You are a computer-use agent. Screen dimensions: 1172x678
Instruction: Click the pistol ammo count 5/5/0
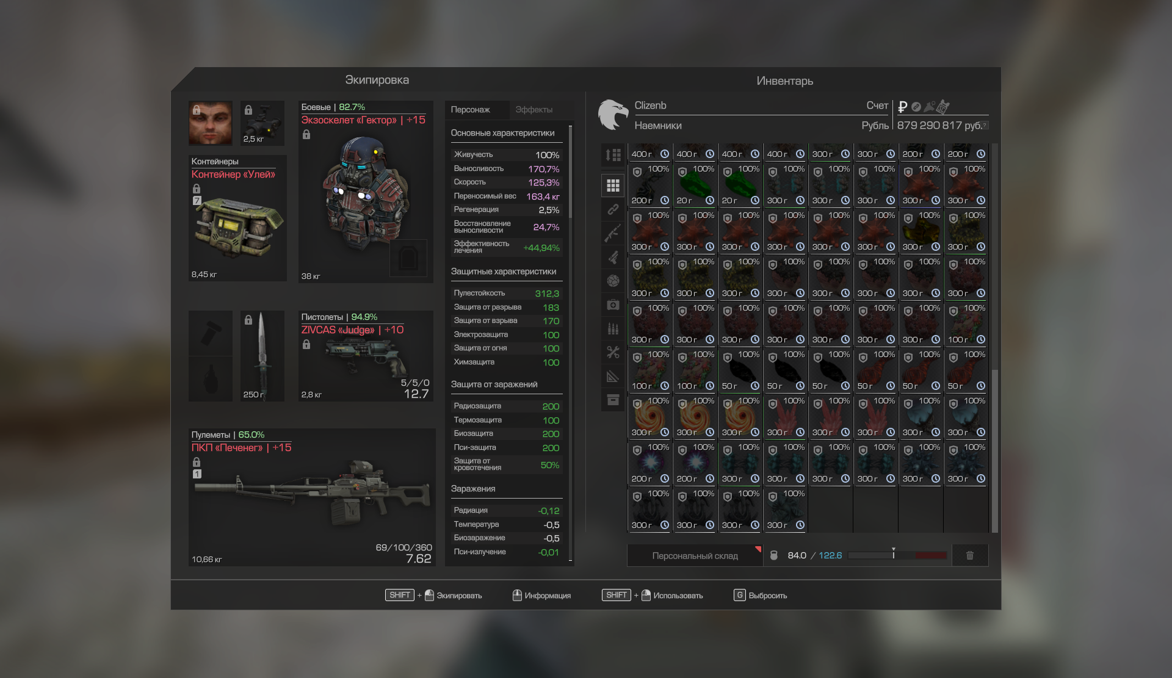pyautogui.click(x=415, y=383)
